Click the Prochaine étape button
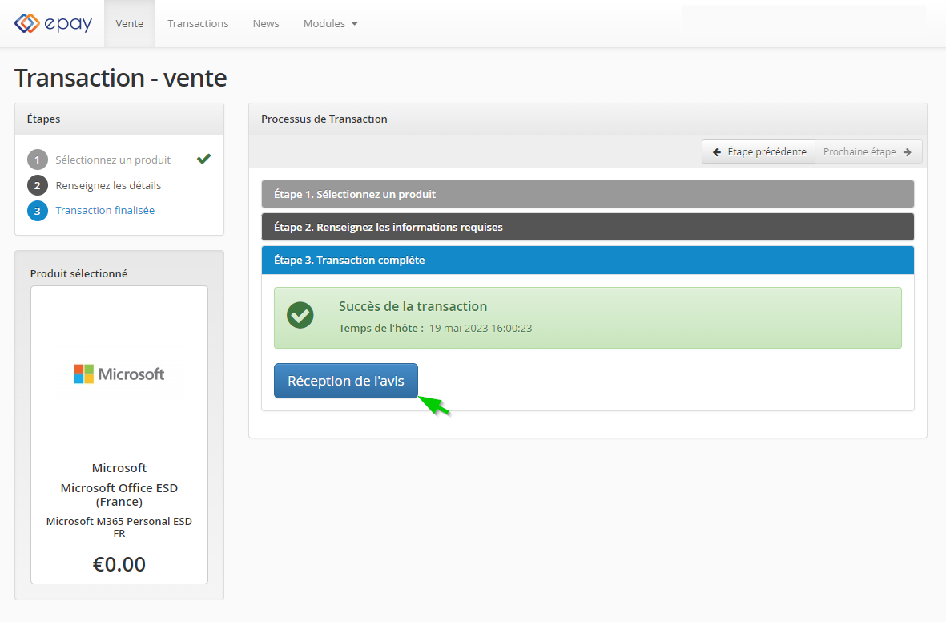Screen dimensions: 946x622 868,151
